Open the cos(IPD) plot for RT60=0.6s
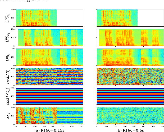 (130, 77)
